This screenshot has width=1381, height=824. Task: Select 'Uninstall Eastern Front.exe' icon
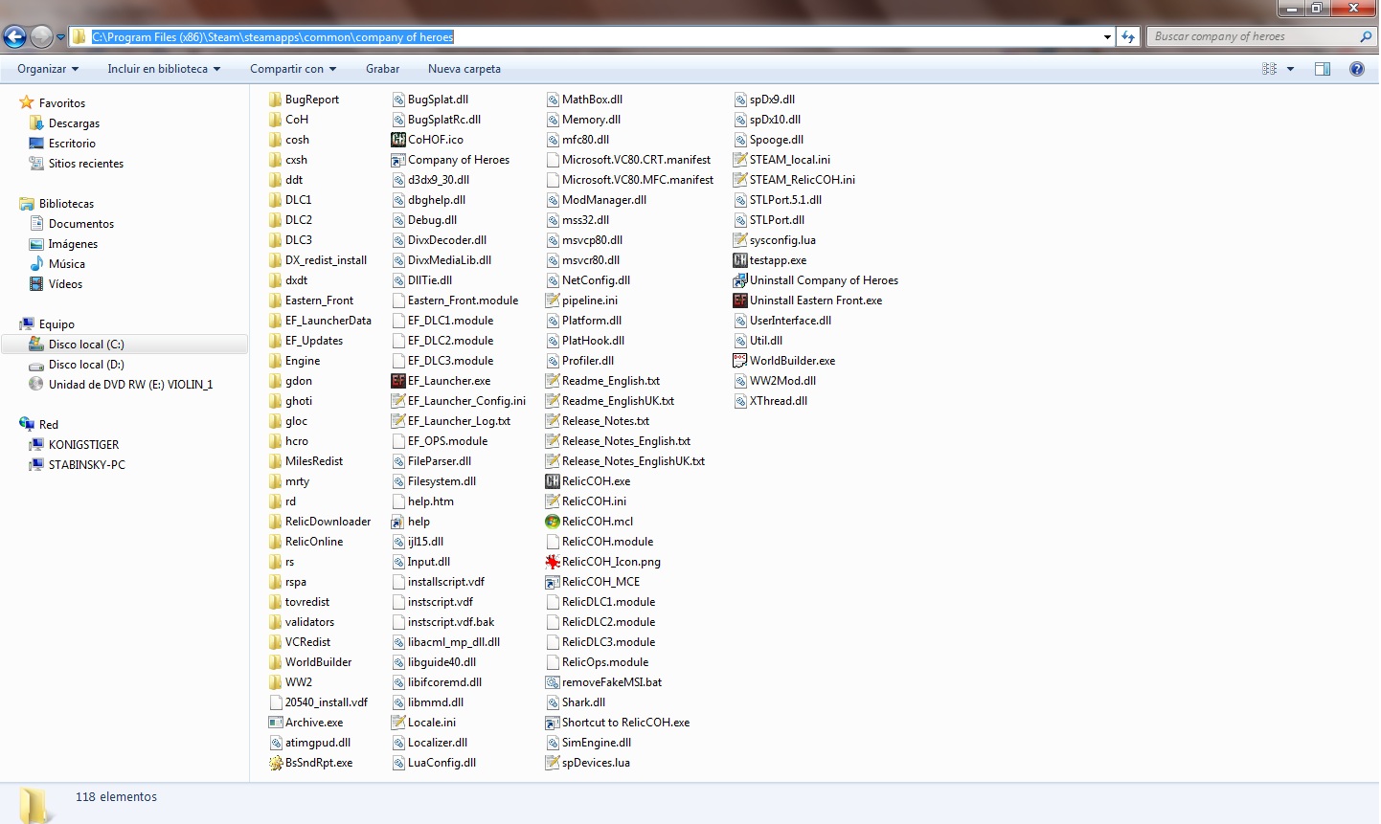(740, 301)
